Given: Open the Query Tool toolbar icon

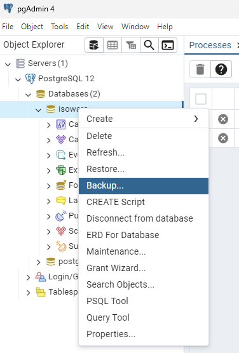Looking at the screenshot, I should 94,45.
